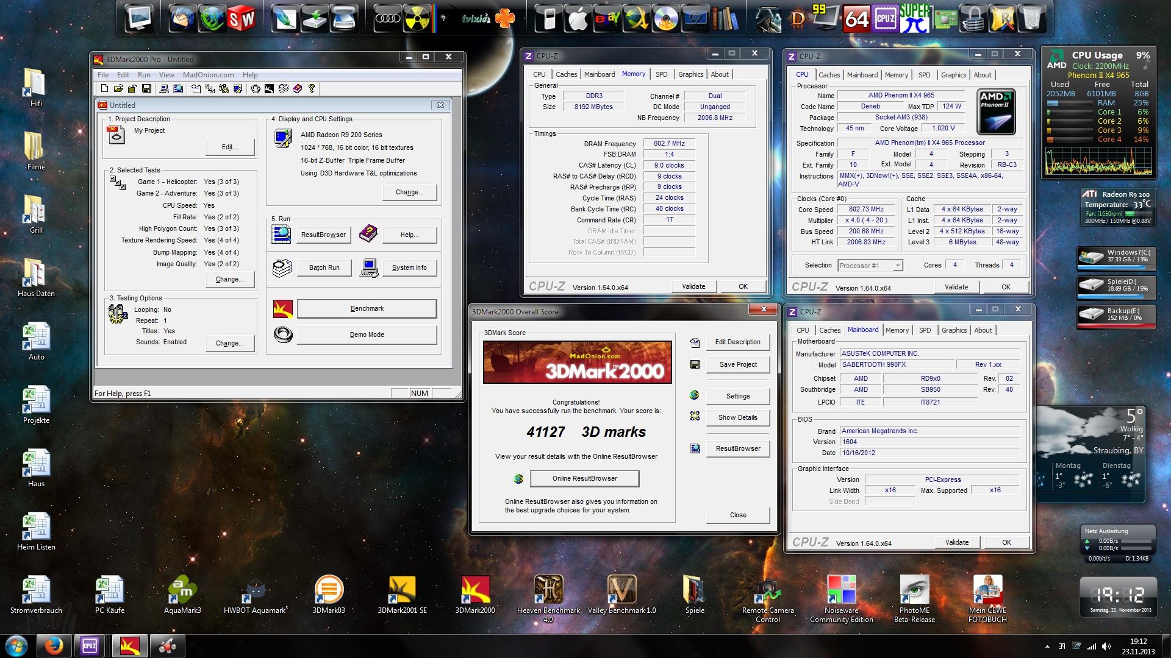Image resolution: width=1171 pixels, height=658 pixels.
Task: Click the Backup(E:) drive gadget
Action: click(x=1115, y=316)
